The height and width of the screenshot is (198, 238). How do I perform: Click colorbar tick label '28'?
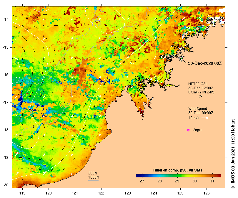click(159, 181)
